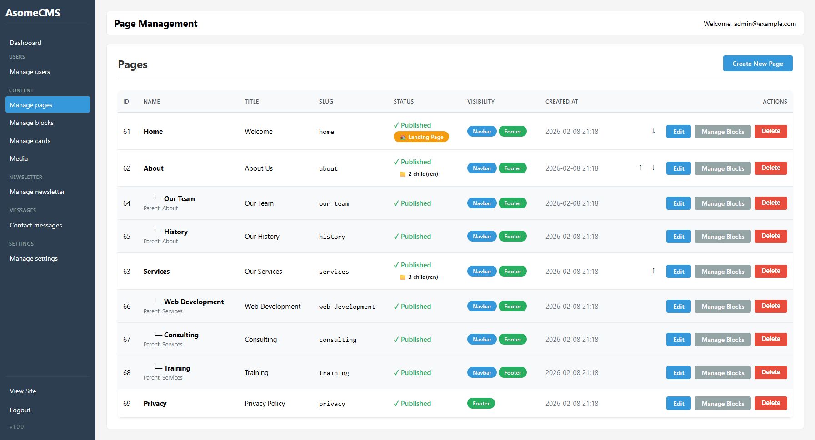Go to the Media section
The height and width of the screenshot is (440, 815).
point(19,158)
